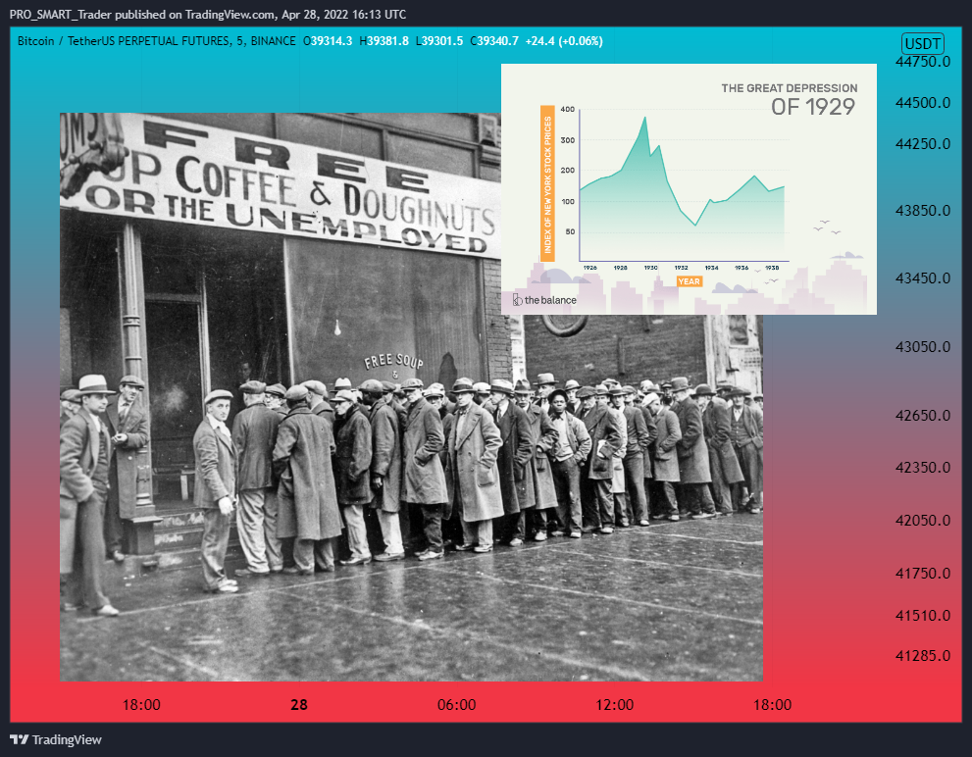Click price label 44250.0 on the axis

[922, 144]
